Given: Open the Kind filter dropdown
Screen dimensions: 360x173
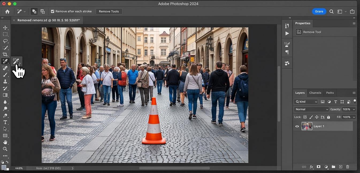Looking at the screenshot, I should 306,102.
